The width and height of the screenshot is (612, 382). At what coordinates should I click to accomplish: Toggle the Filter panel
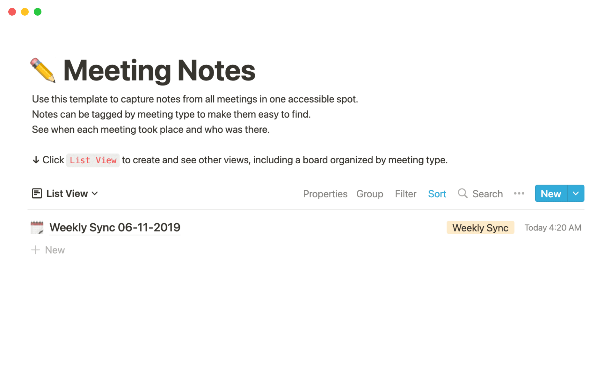point(405,194)
